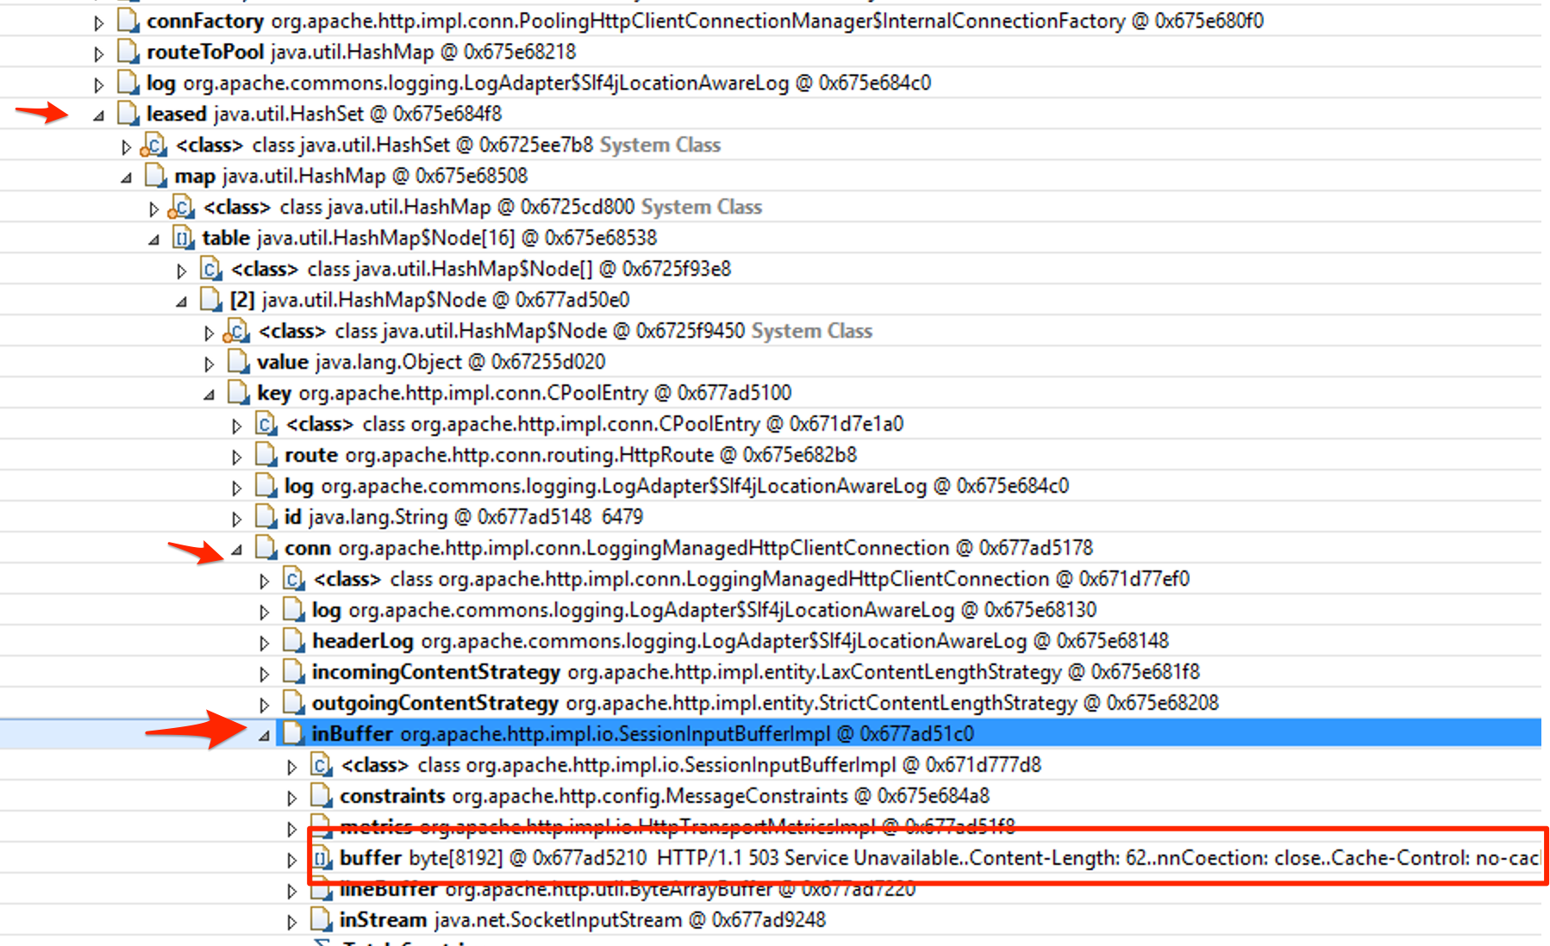The image size is (1550, 946).
Task: Click the class icon for LoggingManagedHttpClientConnection <class>
Action: pos(293,579)
